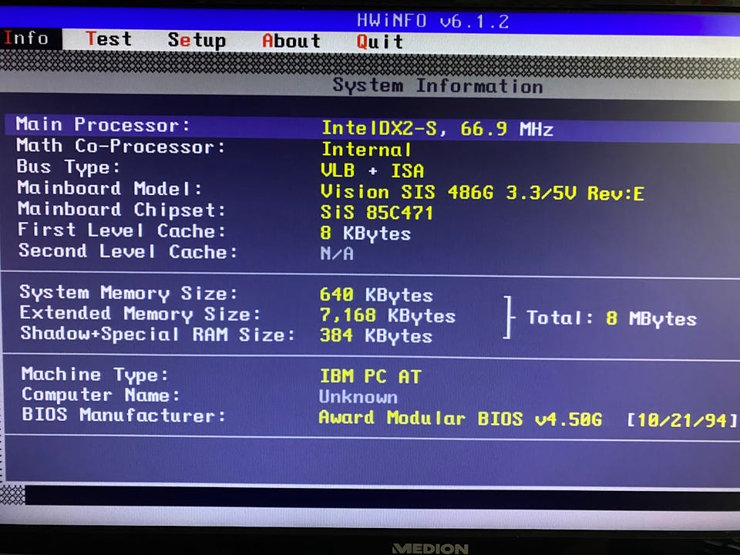Viewport: 740px width, 555px height.
Task: Click Vision SIS 486G 3.3/5V Rev:E value
Action: point(483,193)
